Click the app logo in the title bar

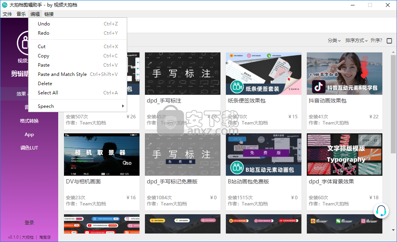click(5, 5)
